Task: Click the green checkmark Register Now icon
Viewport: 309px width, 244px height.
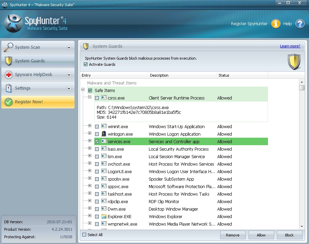Action: point(9,102)
